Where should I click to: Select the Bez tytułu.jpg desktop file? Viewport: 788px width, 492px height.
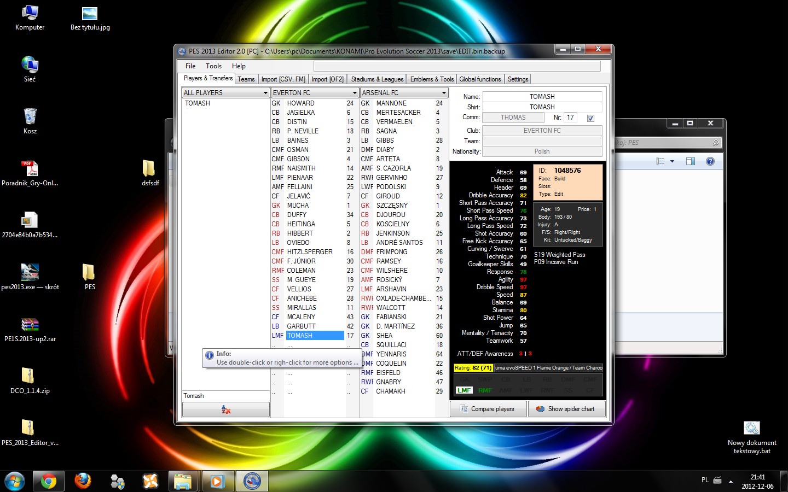pyautogui.click(x=90, y=17)
